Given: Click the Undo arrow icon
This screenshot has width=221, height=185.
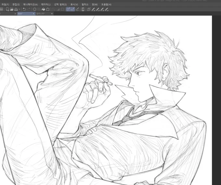Looking at the screenshot, I should tap(24, 9).
